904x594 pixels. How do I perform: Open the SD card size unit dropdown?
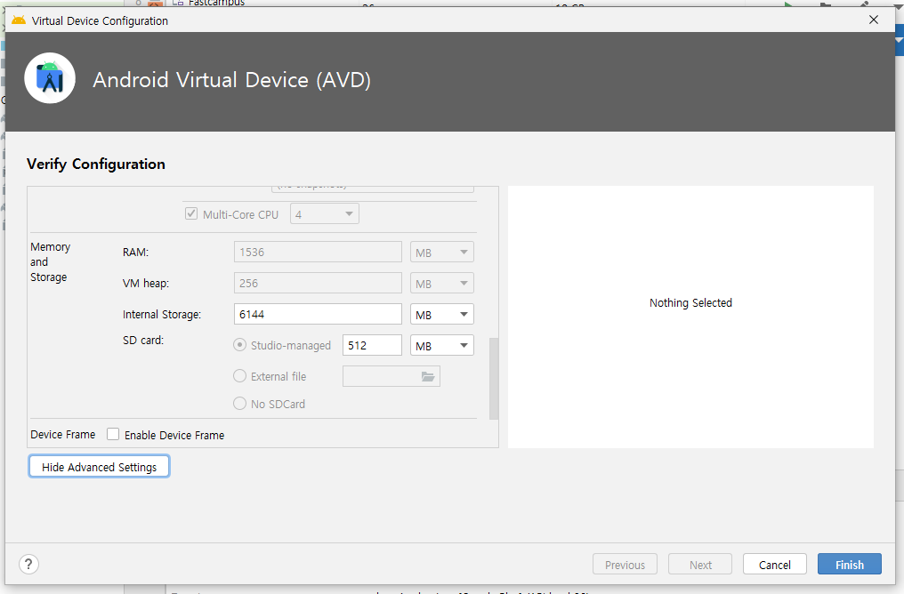coord(442,346)
